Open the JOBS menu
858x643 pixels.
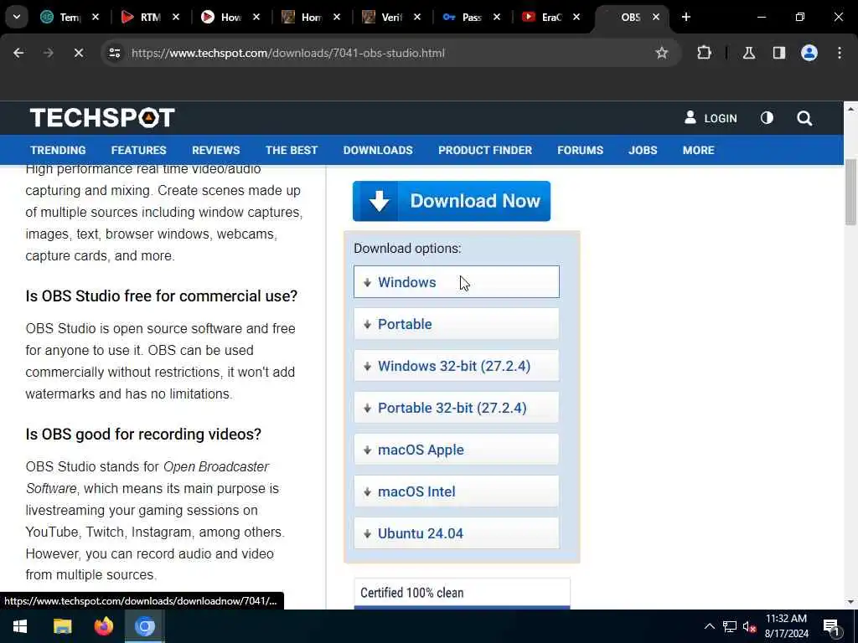tap(643, 151)
